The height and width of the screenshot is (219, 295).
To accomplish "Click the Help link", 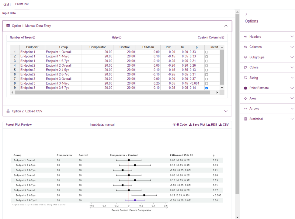I will tap(116, 37).
